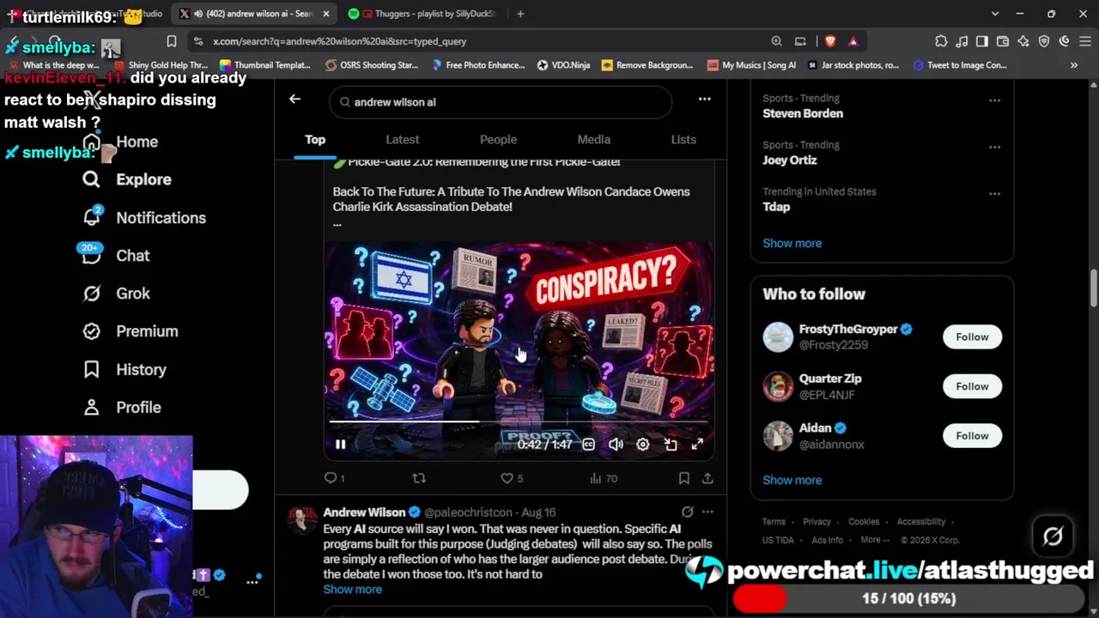Open the browser extensions puzzle icon

(x=941, y=41)
